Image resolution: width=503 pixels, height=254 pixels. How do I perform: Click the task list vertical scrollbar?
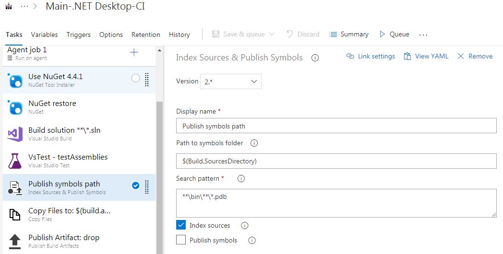pos(159,178)
